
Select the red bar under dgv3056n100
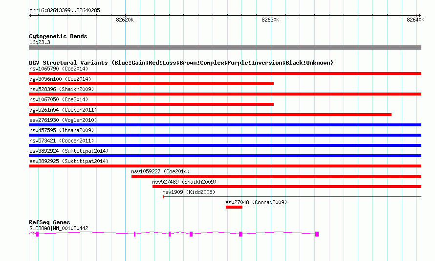151,84
